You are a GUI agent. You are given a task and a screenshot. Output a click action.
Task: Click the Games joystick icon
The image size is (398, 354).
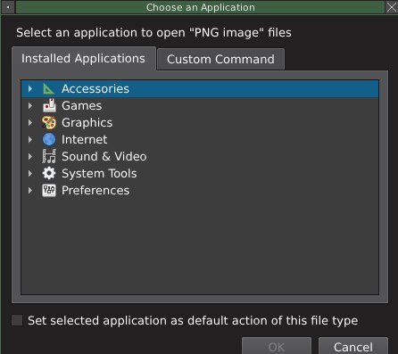point(49,105)
